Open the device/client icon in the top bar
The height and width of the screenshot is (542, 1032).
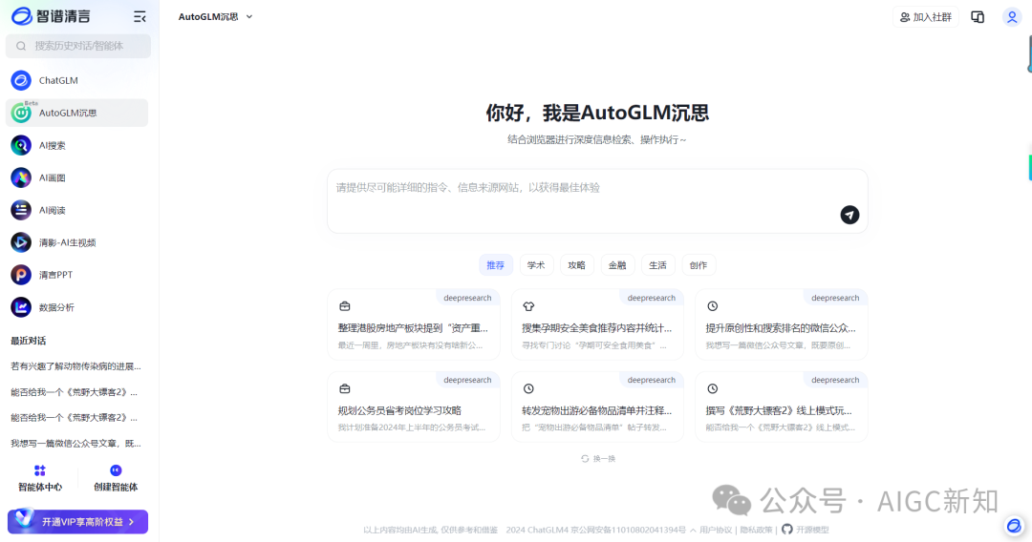click(x=978, y=17)
